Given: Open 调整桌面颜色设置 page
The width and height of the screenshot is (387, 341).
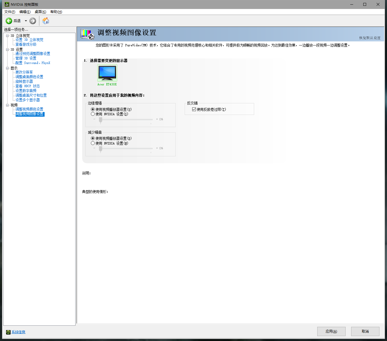Looking at the screenshot, I should [30, 77].
